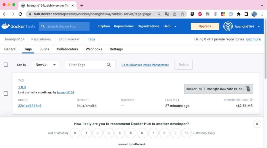The image size is (267, 148).
Task: Open the puzzle-piece Extensions menu
Action: tap(239, 14)
